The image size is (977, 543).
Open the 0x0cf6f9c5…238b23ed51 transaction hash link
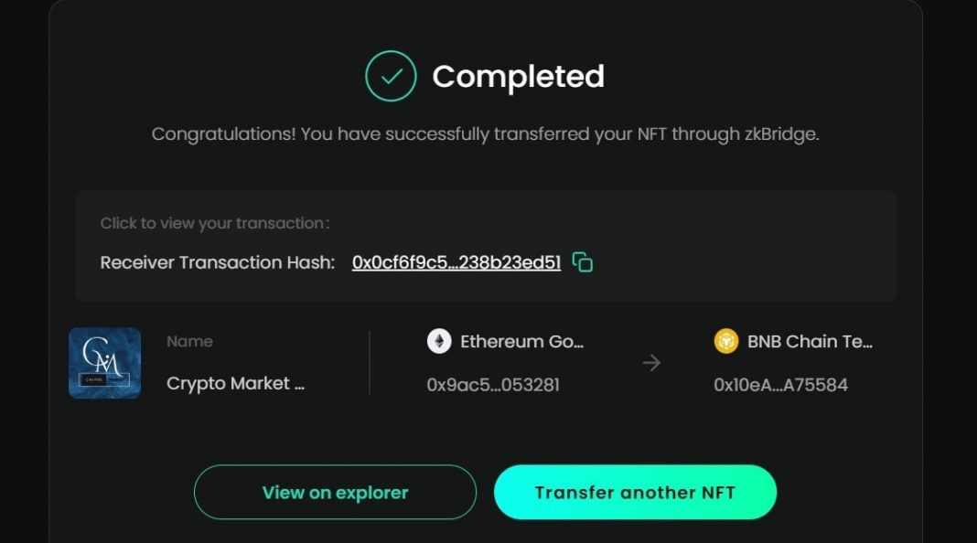(x=456, y=262)
